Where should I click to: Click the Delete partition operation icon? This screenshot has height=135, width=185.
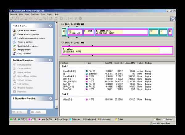(14, 72)
